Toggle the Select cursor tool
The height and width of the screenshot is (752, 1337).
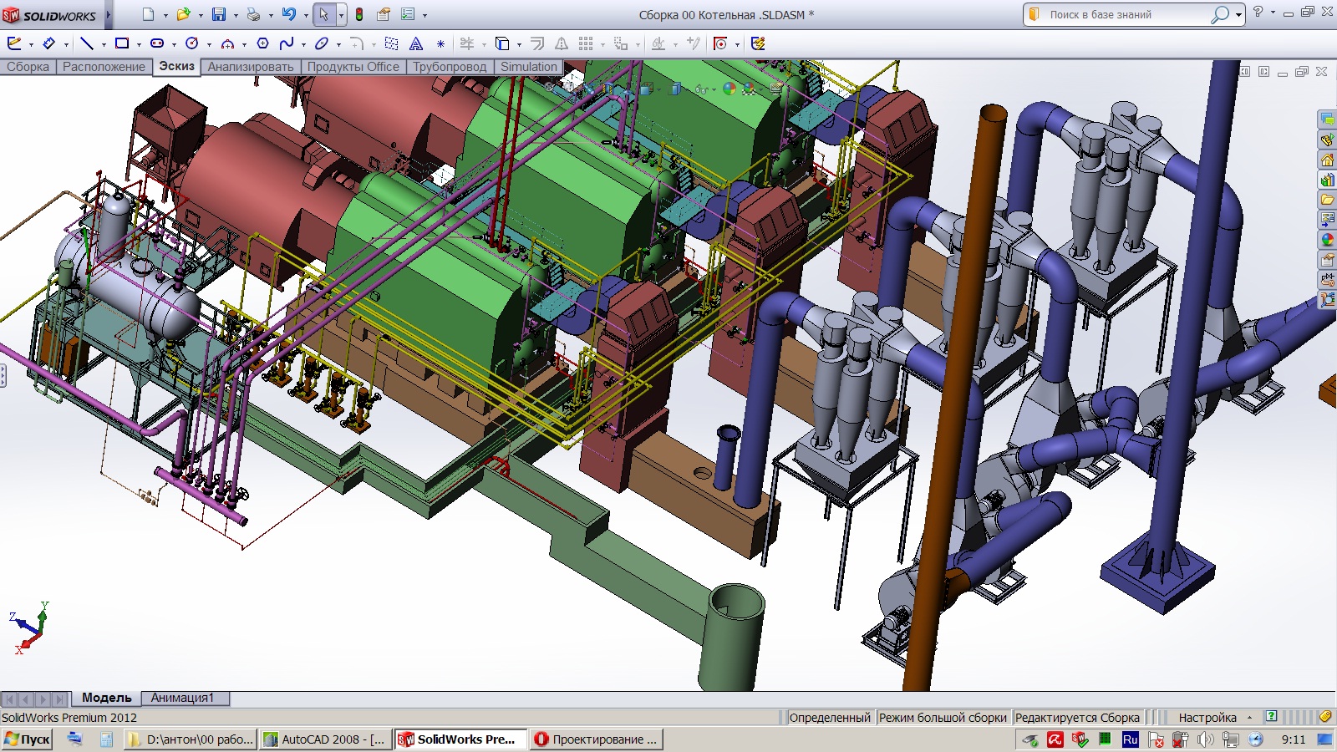pyautogui.click(x=323, y=14)
